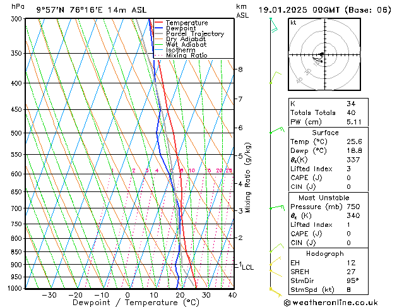Viewport: 397px width, 307px height.
Task: Click the wind barb at 300 hPa level
Action: pyautogui.click(x=274, y=25)
